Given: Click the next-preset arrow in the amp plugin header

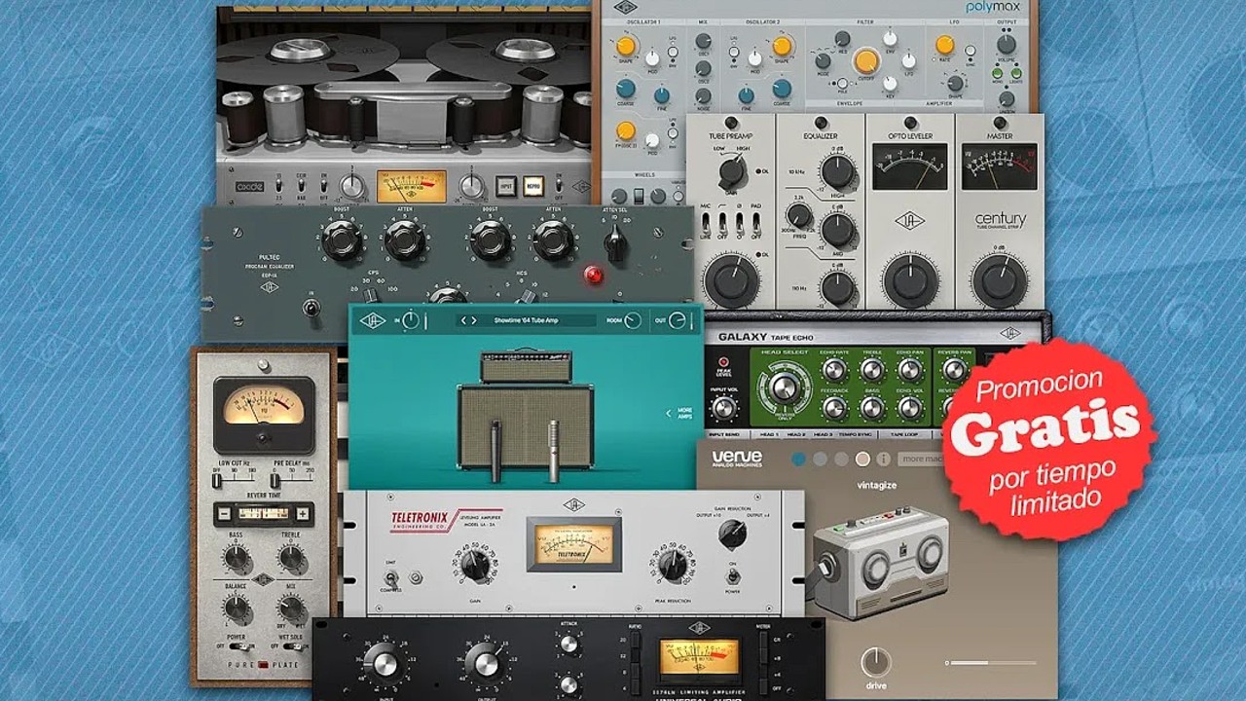Looking at the screenshot, I should (474, 320).
